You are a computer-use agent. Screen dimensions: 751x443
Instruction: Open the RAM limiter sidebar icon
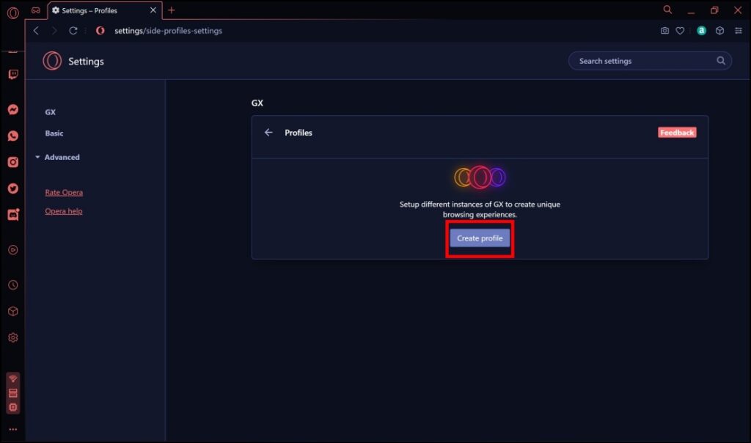[x=13, y=393]
